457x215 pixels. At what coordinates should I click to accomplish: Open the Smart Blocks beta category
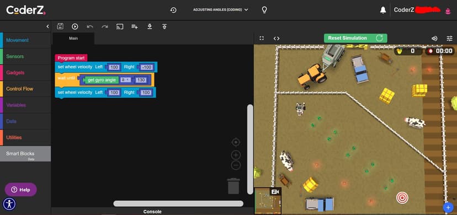click(25, 154)
